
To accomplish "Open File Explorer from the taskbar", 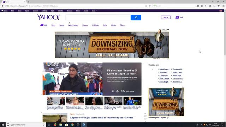I will coord(61,125).
